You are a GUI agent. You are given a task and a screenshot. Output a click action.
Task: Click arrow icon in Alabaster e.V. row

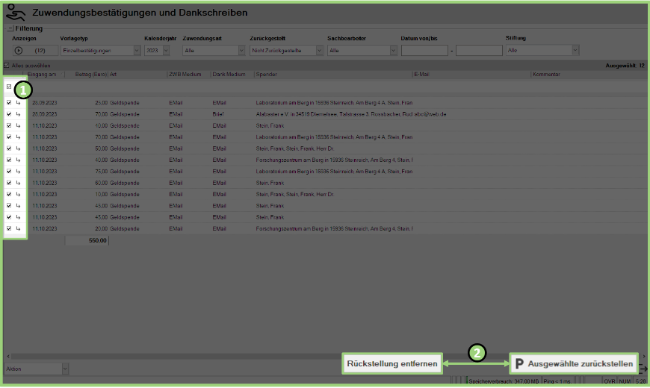point(18,114)
